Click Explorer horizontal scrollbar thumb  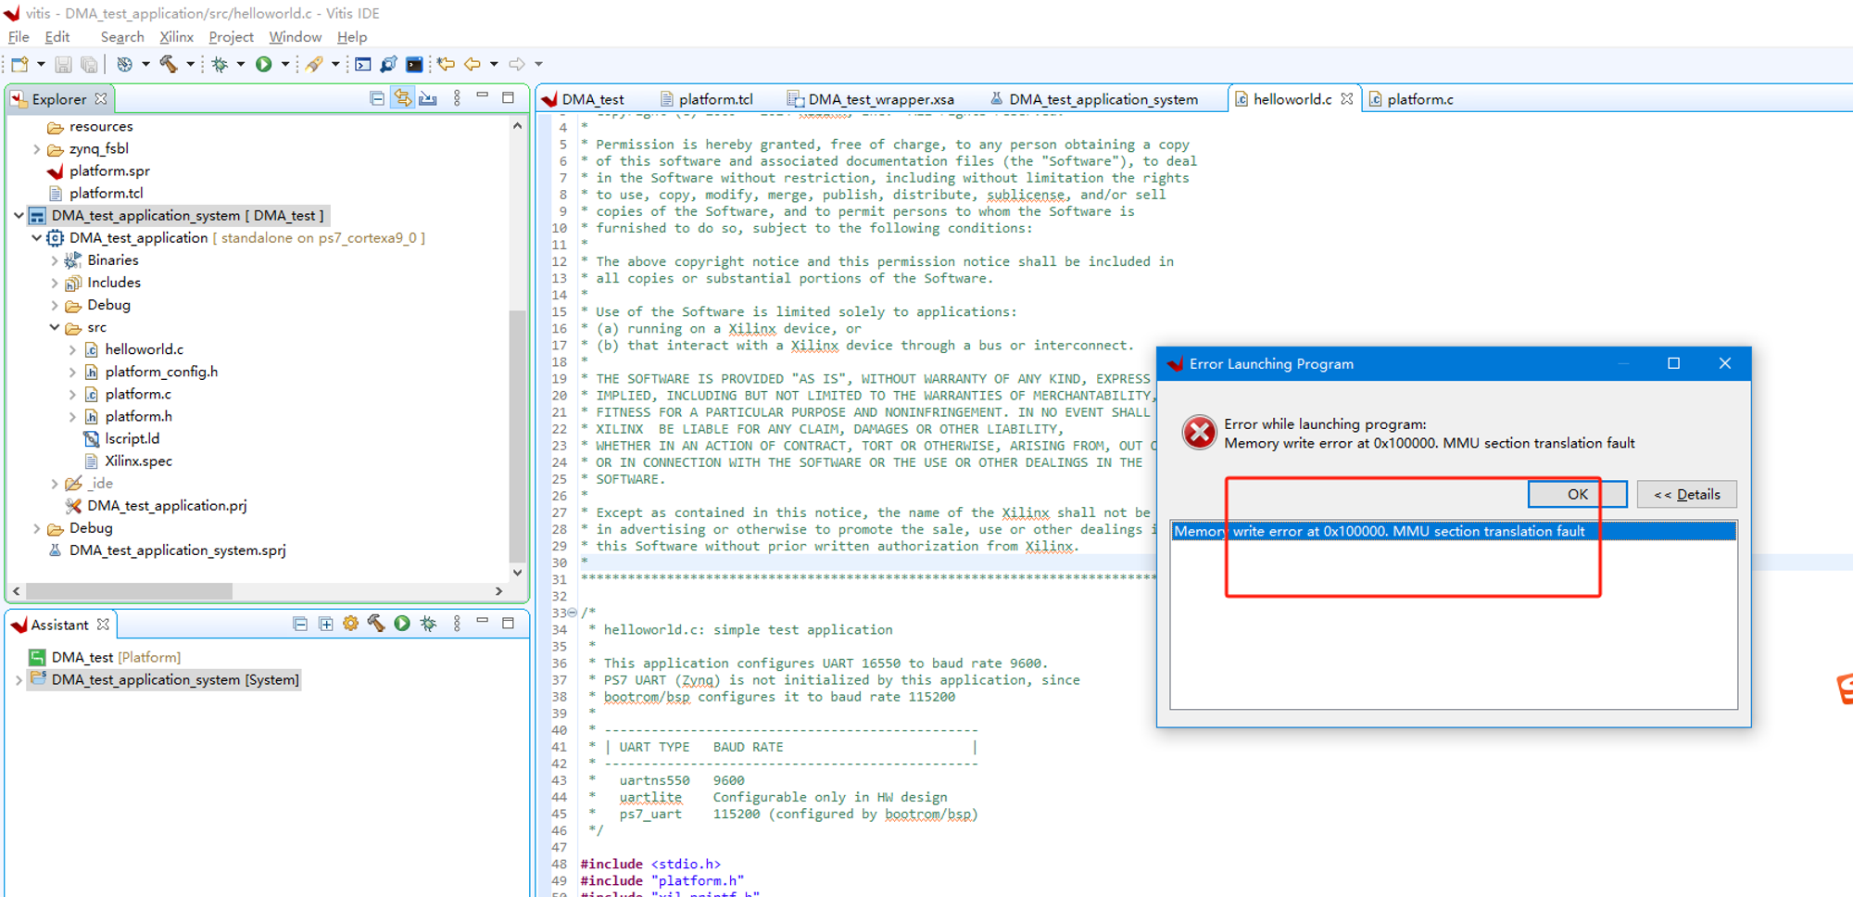pos(129,590)
